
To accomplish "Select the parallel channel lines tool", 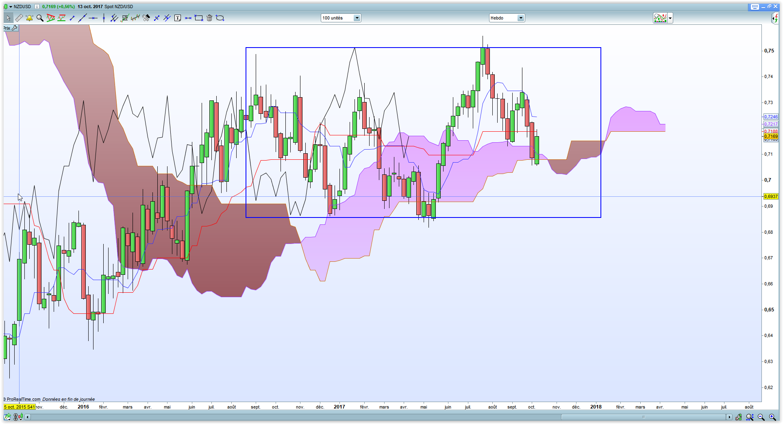I will point(114,18).
